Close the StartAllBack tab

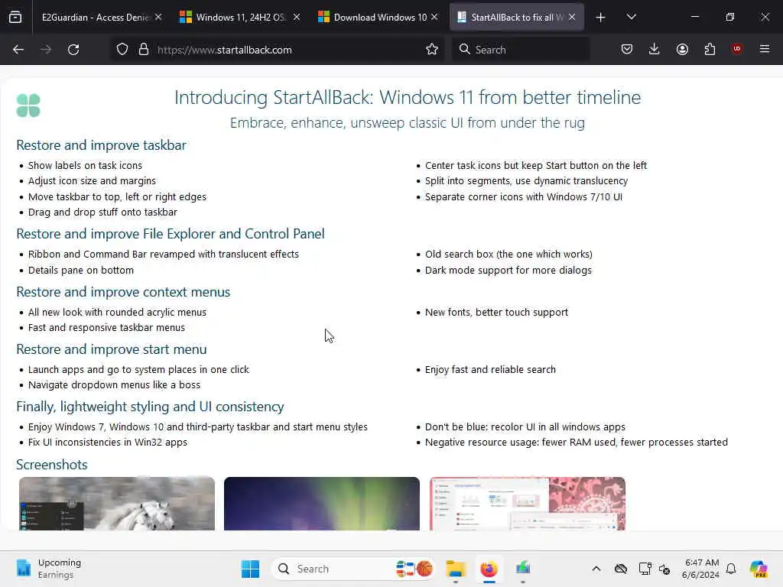572,17
